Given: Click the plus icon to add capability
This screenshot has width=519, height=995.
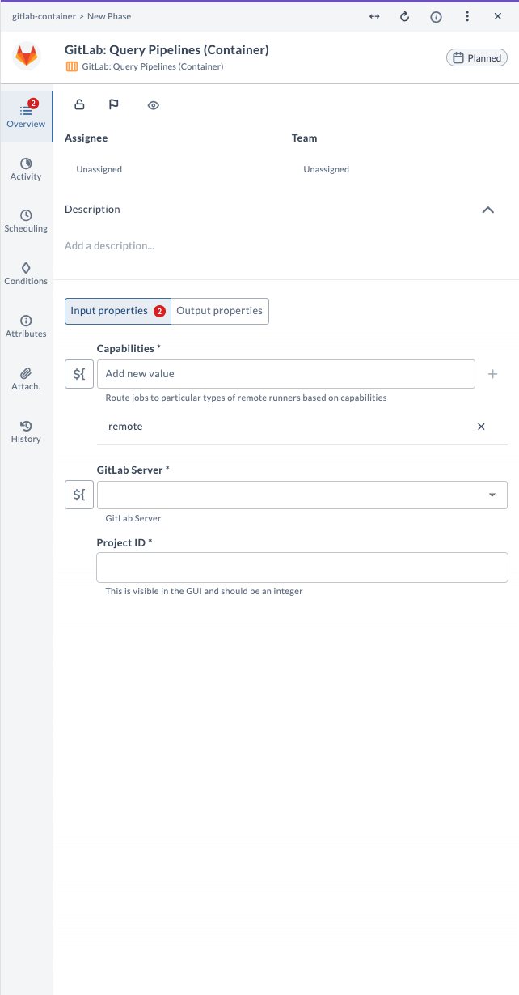Looking at the screenshot, I should click(492, 374).
